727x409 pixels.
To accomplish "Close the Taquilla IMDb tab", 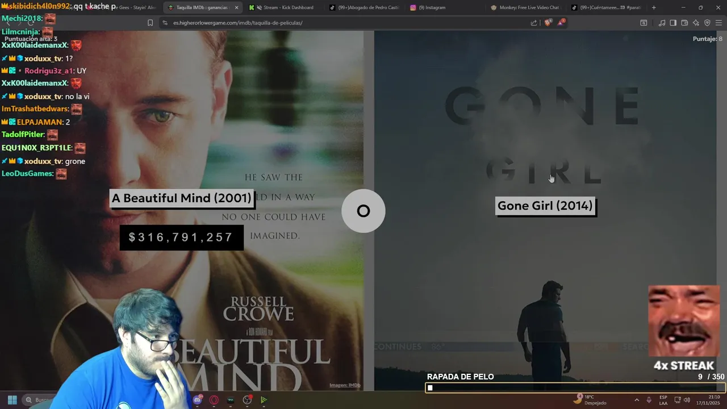I will tap(236, 7).
